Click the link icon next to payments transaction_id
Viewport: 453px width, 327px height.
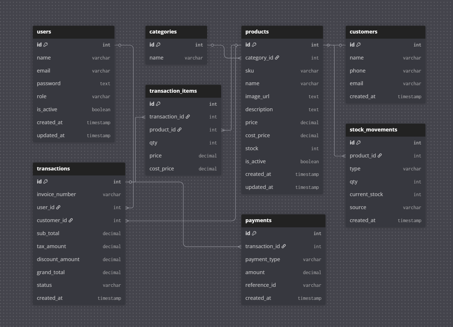click(284, 246)
